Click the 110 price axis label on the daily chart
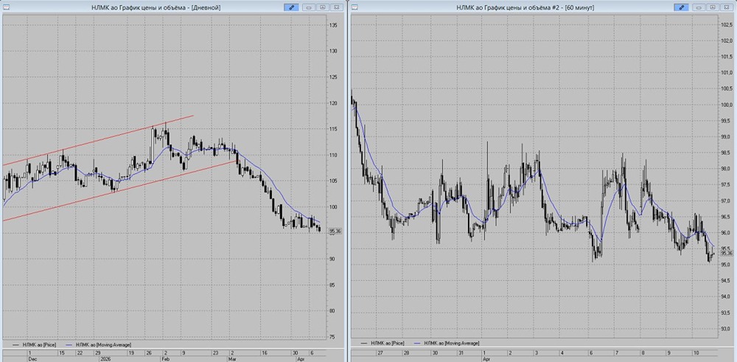The width and height of the screenshot is (737, 362). [x=333, y=155]
